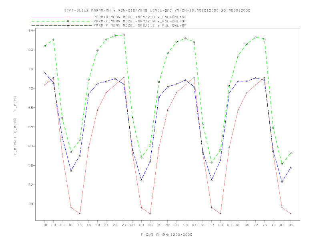The image size is (317, 245).
Task: Click x-axis forecast hour label 69
Action: (247, 225)
